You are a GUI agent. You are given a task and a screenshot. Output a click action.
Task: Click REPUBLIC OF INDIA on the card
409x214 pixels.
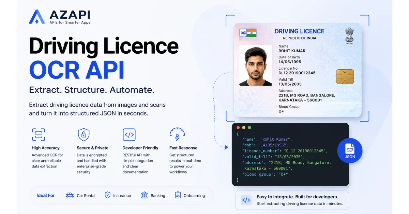click(x=300, y=38)
